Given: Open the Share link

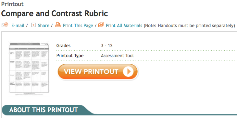Looking at the screenshot, I should [44, 26].
